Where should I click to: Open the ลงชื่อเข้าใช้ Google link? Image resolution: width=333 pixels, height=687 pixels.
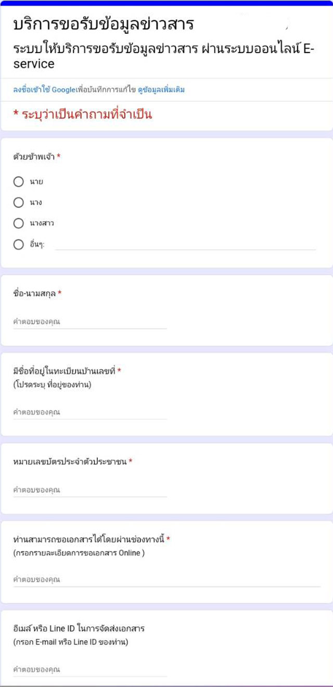44,90
